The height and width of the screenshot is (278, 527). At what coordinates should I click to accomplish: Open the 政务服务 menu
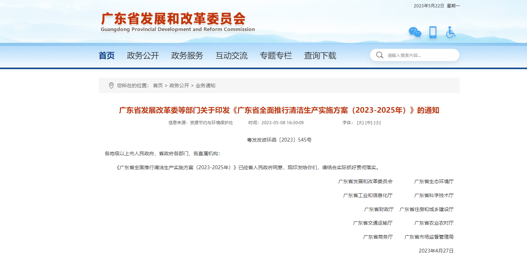(187, 55)
